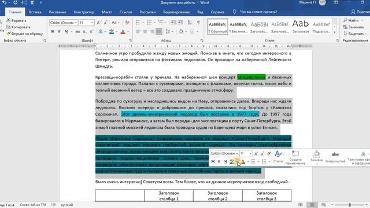
Task: Toggle italic (К) on the floating mini toolbar
Action: click(219, 162)
